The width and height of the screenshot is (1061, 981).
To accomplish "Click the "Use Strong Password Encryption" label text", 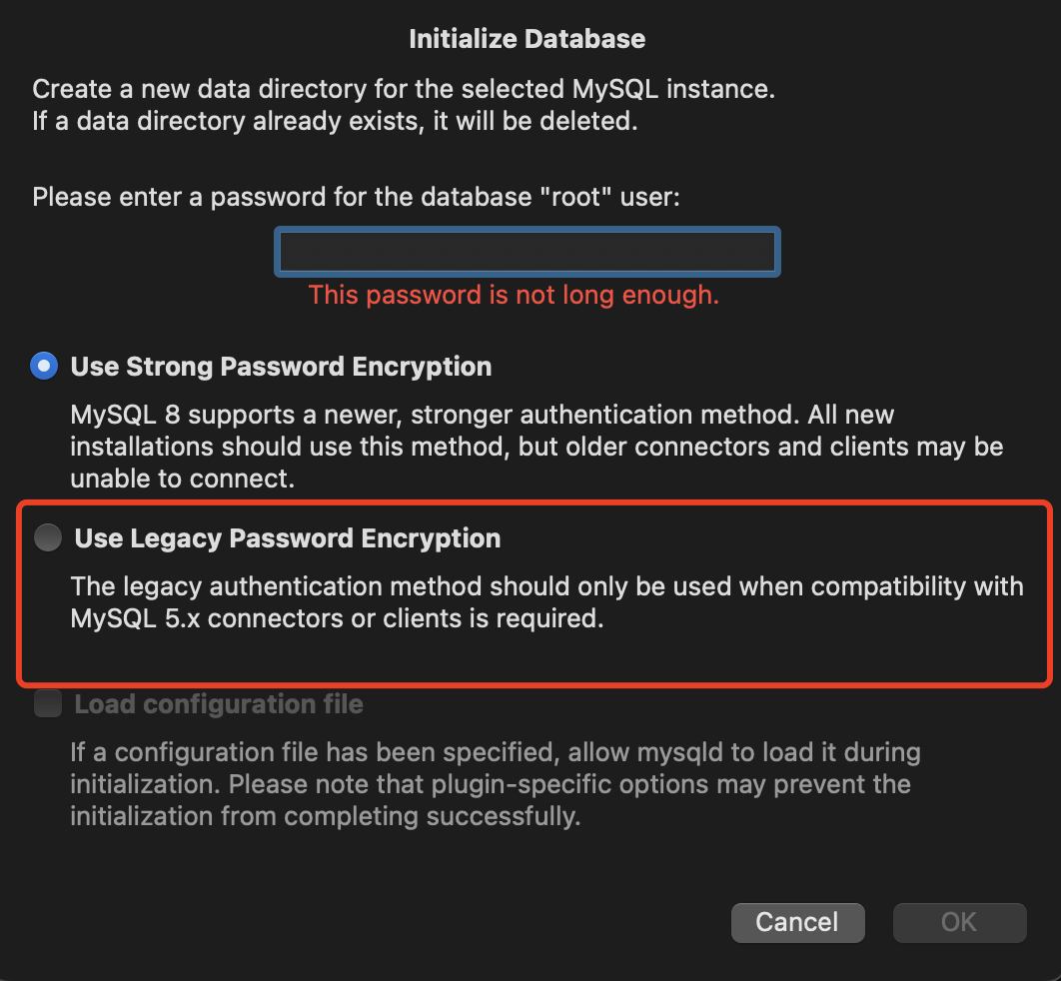I will pyautogui.click(x=281, y=367).
